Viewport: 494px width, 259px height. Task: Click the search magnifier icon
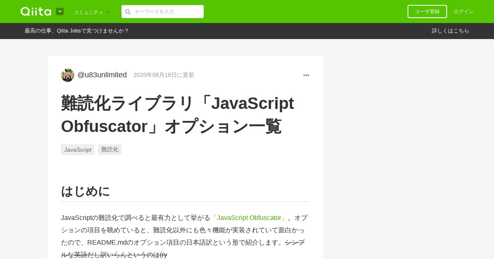(128, 12)
